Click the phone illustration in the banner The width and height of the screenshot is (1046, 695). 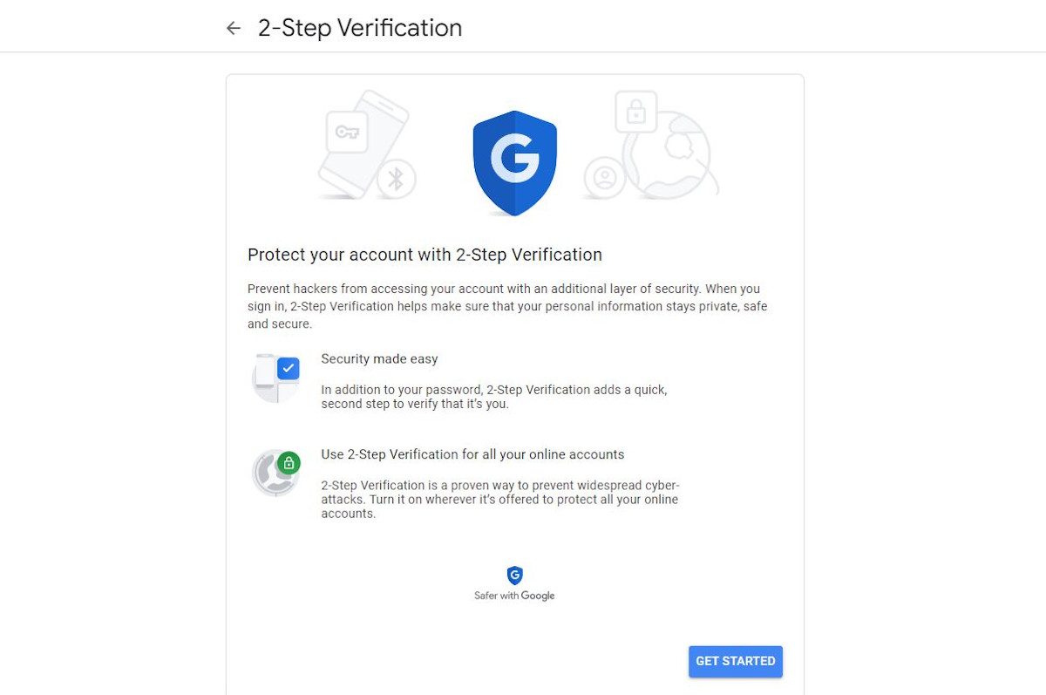[x=362, y=144]
